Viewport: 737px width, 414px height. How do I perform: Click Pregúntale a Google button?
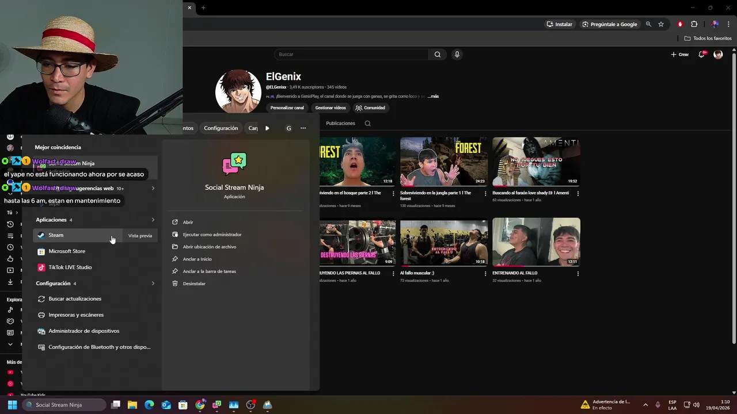coord(610,24)
